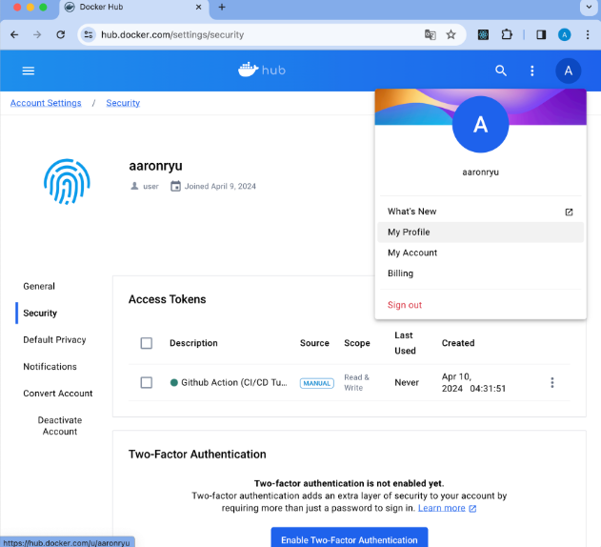Click the Joined April 9, 2024 text
Screen dimensions: 601x547
[x=220, y=187]
